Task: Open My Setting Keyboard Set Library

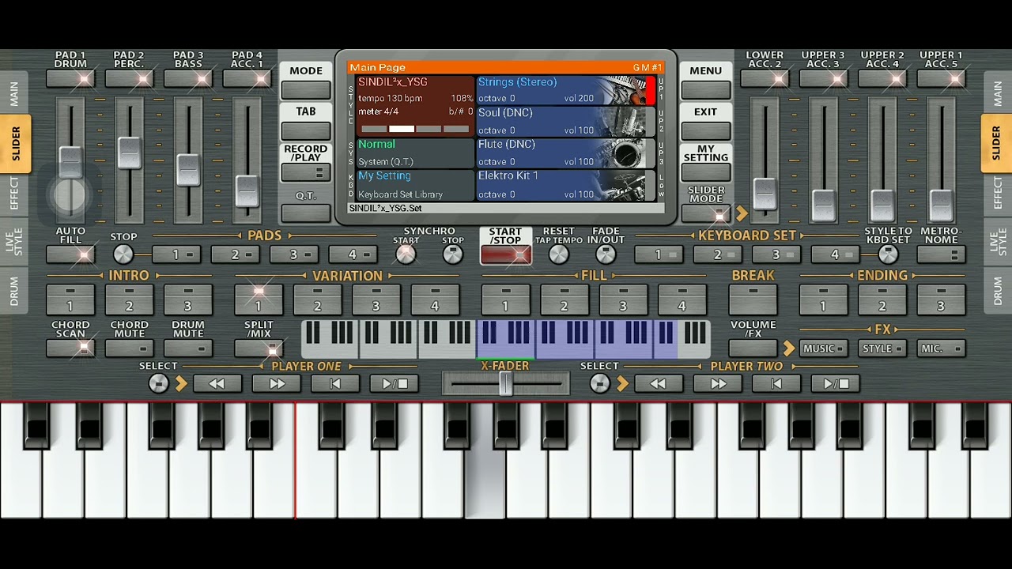Action: tap(414, 185)
